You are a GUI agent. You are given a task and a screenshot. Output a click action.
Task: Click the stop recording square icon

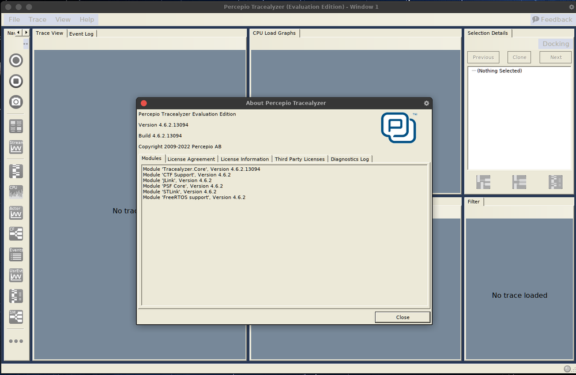[x=16, y=81]
